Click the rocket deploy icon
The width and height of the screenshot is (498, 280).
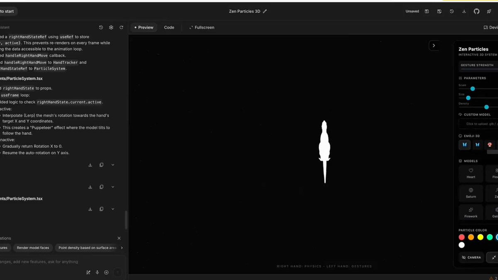click(x=489, y=11)
